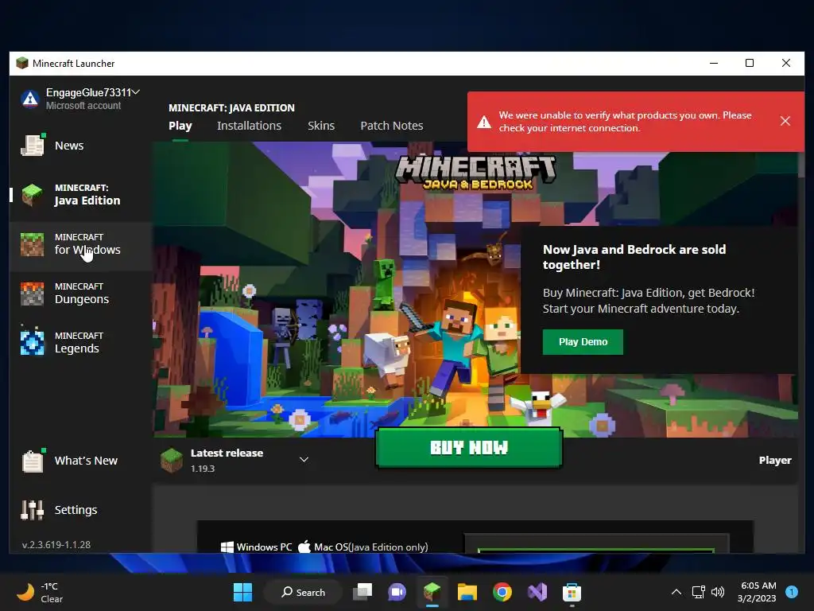
Task: Click the Latest release 1.19.3 label
Action: click(x=227, y=461)
